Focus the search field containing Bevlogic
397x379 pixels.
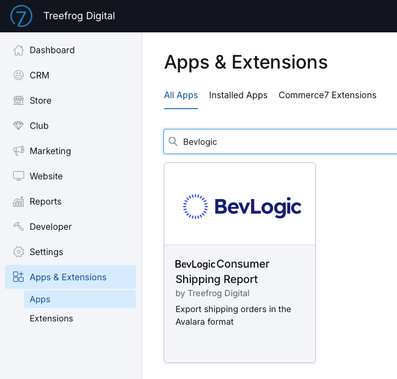[280, 142]
